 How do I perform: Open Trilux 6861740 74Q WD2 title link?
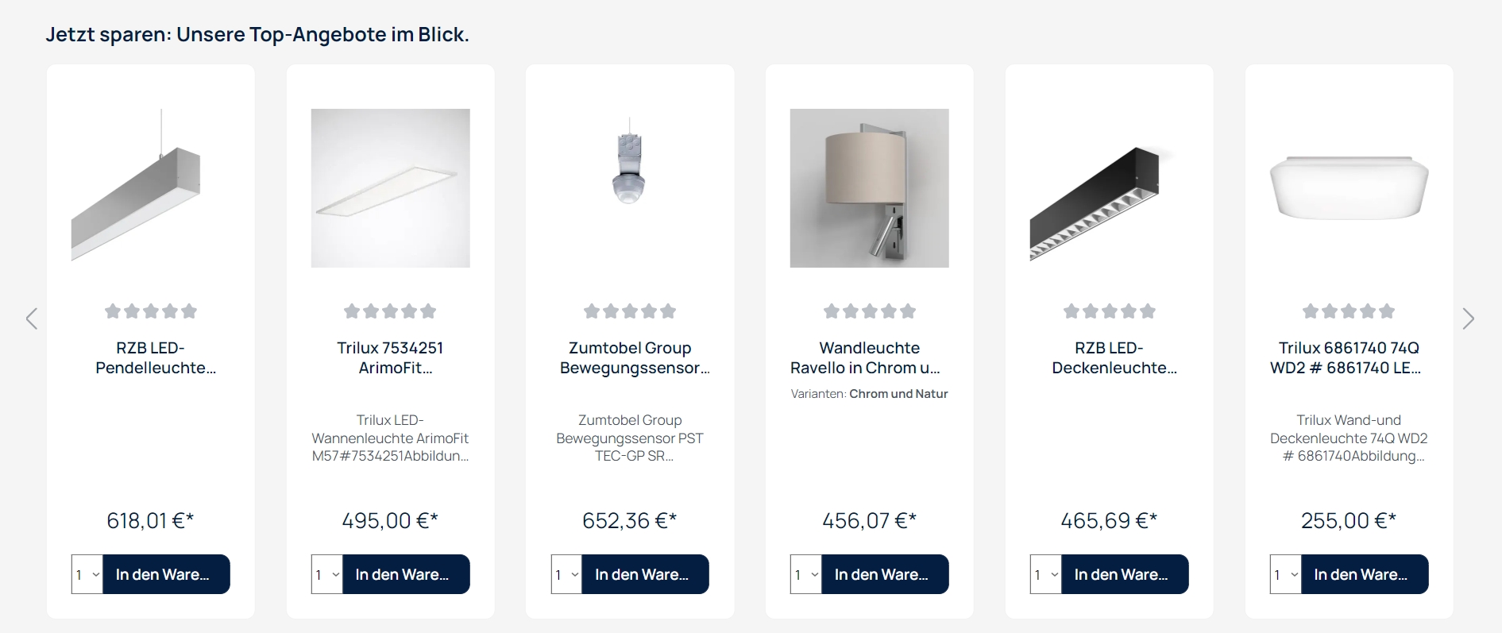click(1349, 357)
